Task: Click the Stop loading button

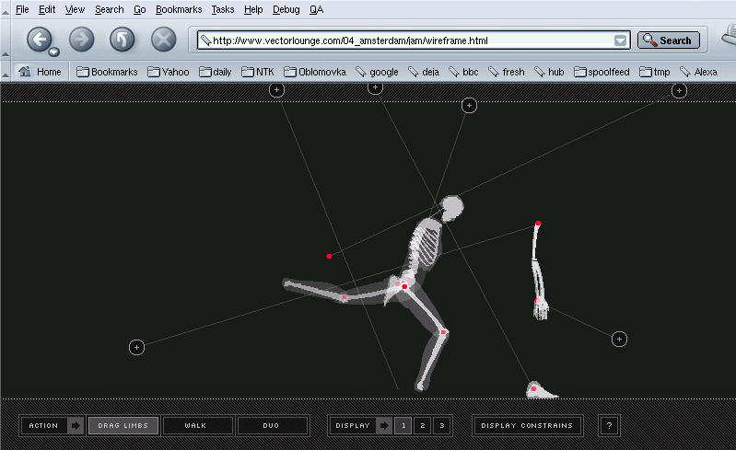Action: [x=163, y=40]
